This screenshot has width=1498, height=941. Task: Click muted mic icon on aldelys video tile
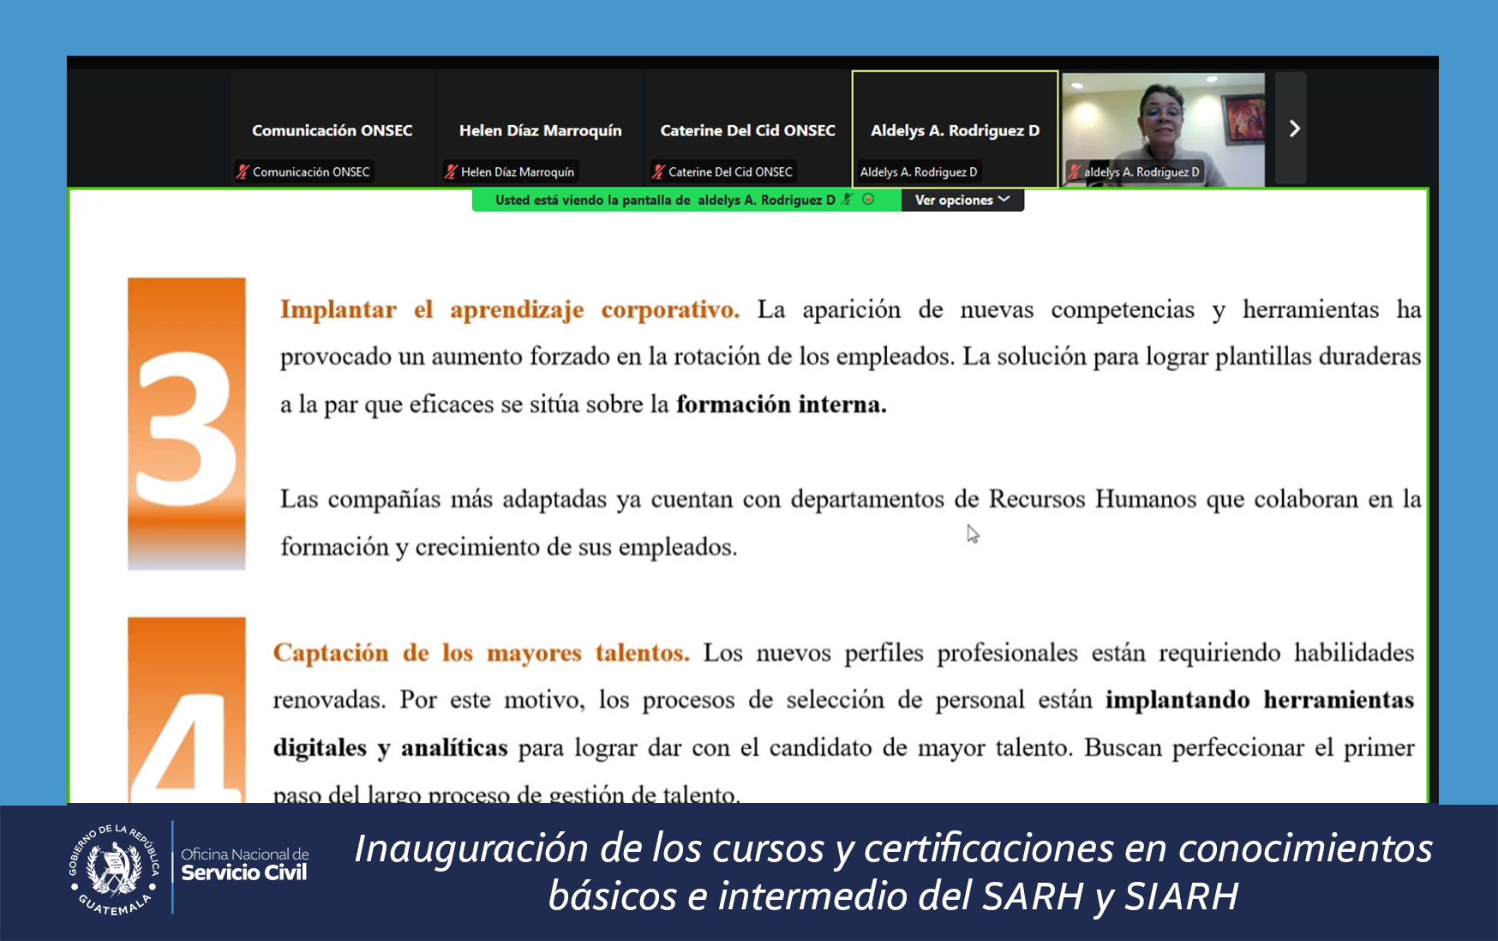[x=1074, y=172]
